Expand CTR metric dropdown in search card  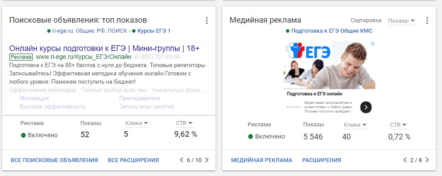click(x=184, y=123)
